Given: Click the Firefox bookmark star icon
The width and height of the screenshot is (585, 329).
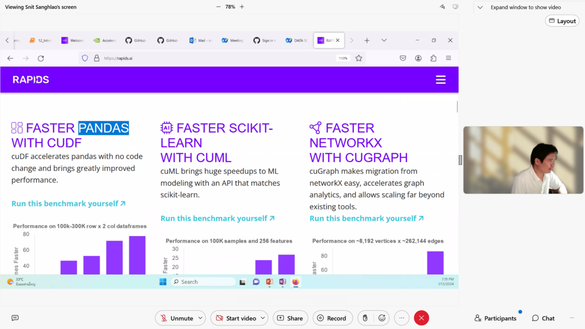Looking at the screenshot, I should click(359, 59).
